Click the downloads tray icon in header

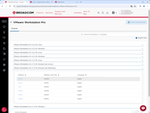[107, 13]
